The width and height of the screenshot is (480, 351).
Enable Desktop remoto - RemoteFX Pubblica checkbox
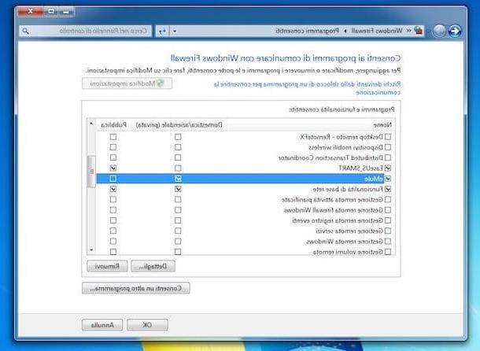[113, 137]
